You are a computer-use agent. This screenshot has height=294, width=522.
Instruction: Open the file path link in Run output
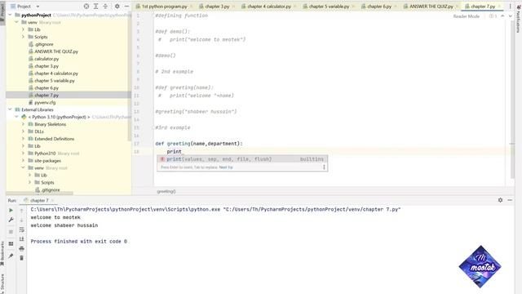point(312,209)
